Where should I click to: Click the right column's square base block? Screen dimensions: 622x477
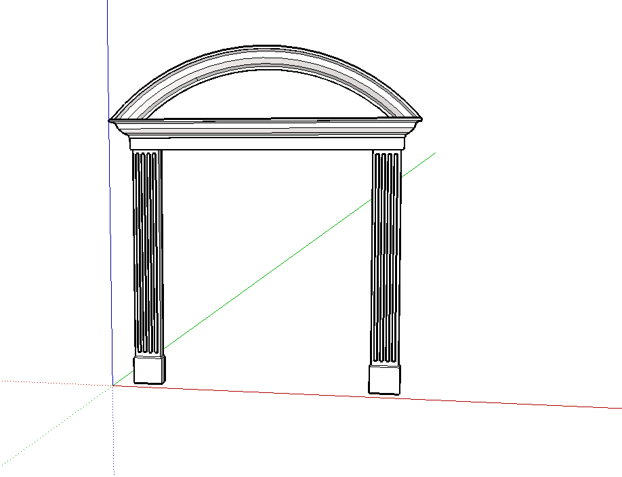click(x=384, y=380)
